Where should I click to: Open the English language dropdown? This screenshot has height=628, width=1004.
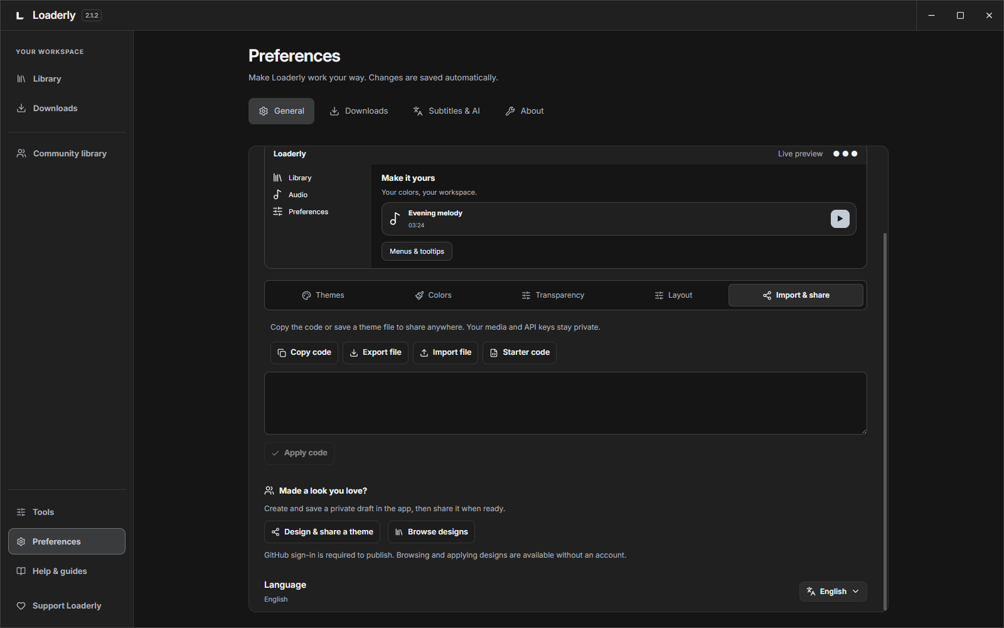coord(833,592)
